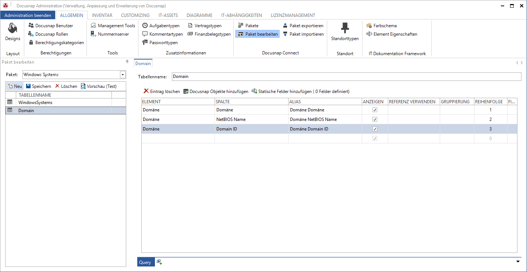This screenshot has width=527, height=272.
Task: Open Element Eigenschaften
Action: 392,34
